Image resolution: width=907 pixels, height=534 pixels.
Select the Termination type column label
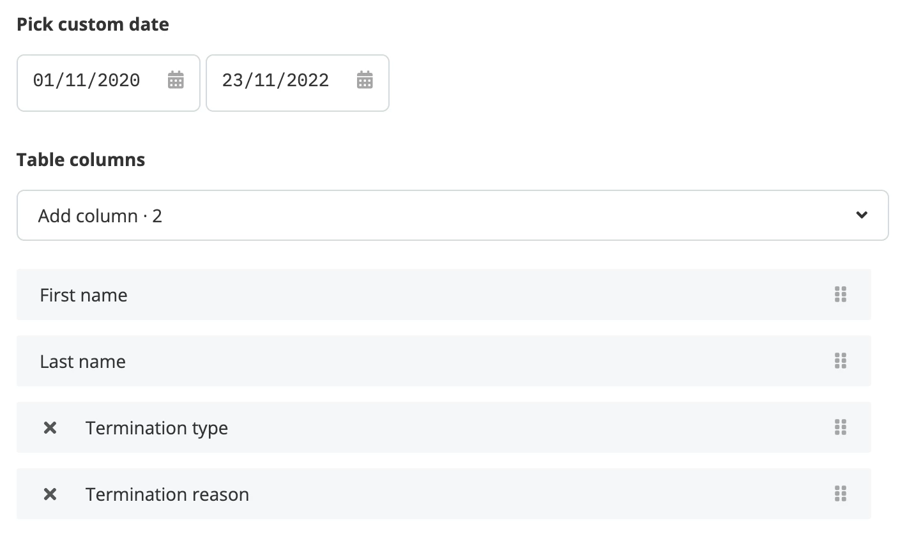click(x=156, y=428)
